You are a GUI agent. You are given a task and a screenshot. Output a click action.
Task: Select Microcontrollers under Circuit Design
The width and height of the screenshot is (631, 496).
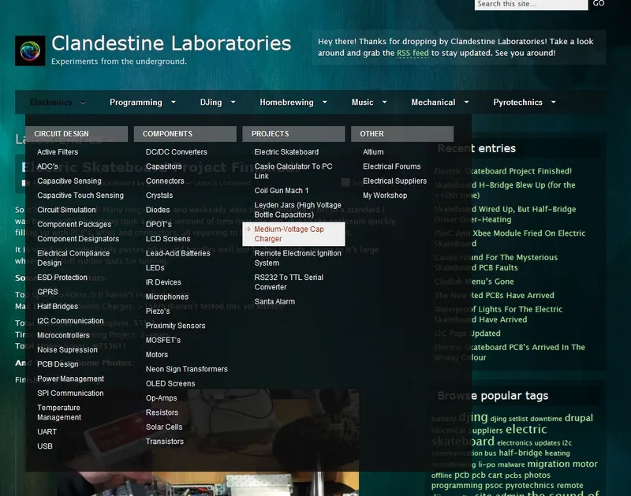coord(65,335)
